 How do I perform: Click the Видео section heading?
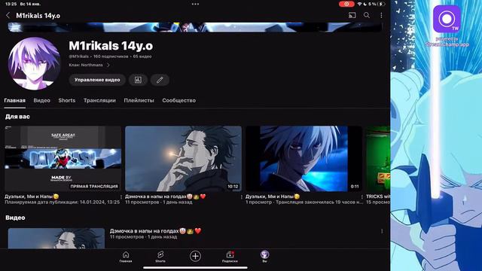point(15,218)
